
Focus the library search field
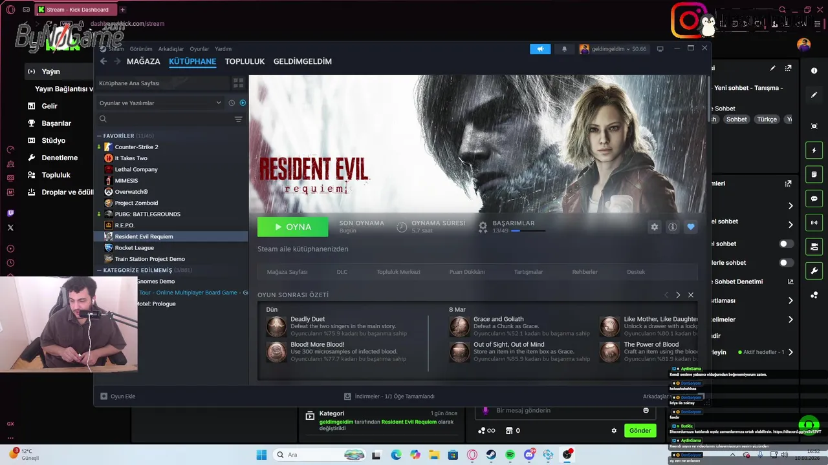click(165, 119)
